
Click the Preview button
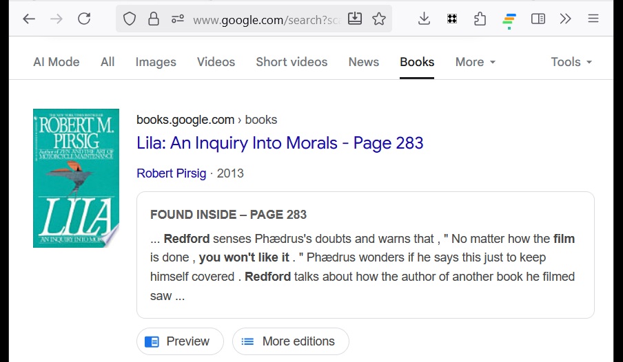tap(180, 341)
